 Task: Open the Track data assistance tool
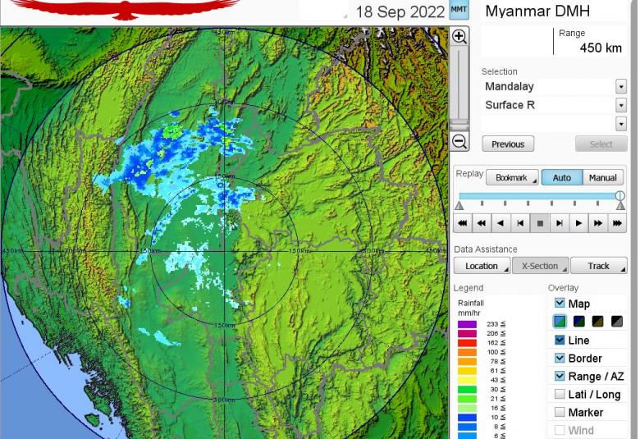click(x=599, y=266)
